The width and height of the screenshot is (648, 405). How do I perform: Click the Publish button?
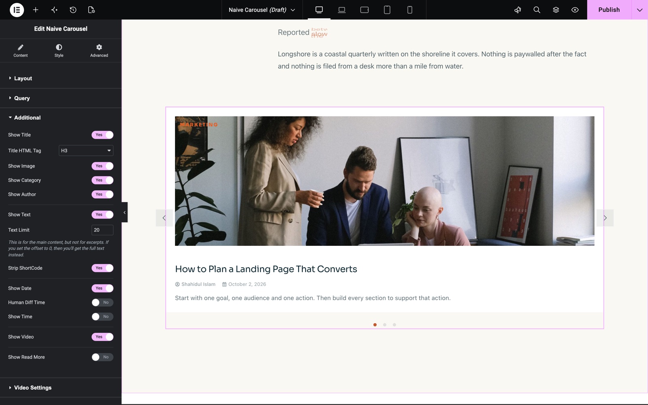609,10
